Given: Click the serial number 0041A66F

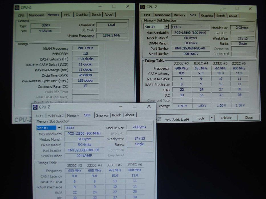Looking at the screenshot, I should [x=84, y=156].
